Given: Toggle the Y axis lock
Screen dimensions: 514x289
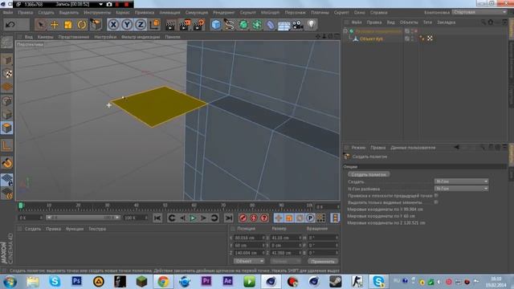Looking at the screenshot, I should (127, 25).
